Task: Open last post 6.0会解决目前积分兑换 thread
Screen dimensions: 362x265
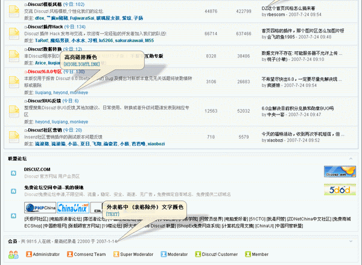Action: [x=297, y=108]
